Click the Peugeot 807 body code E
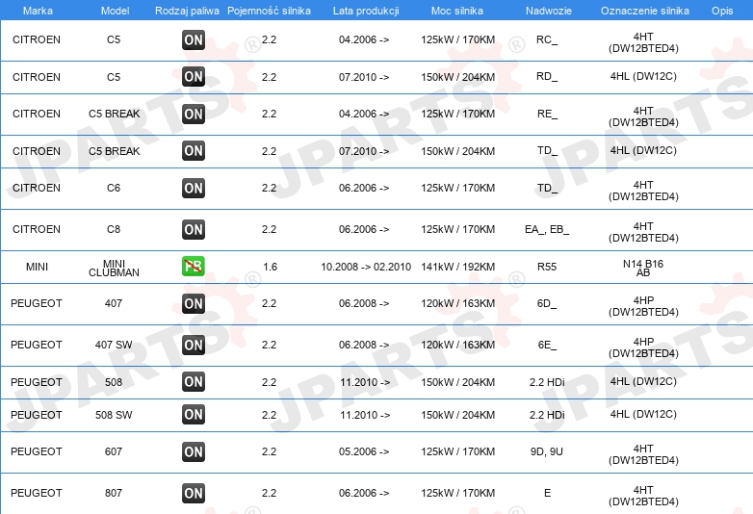The image size is (753, 514). [x=547, y=493]
